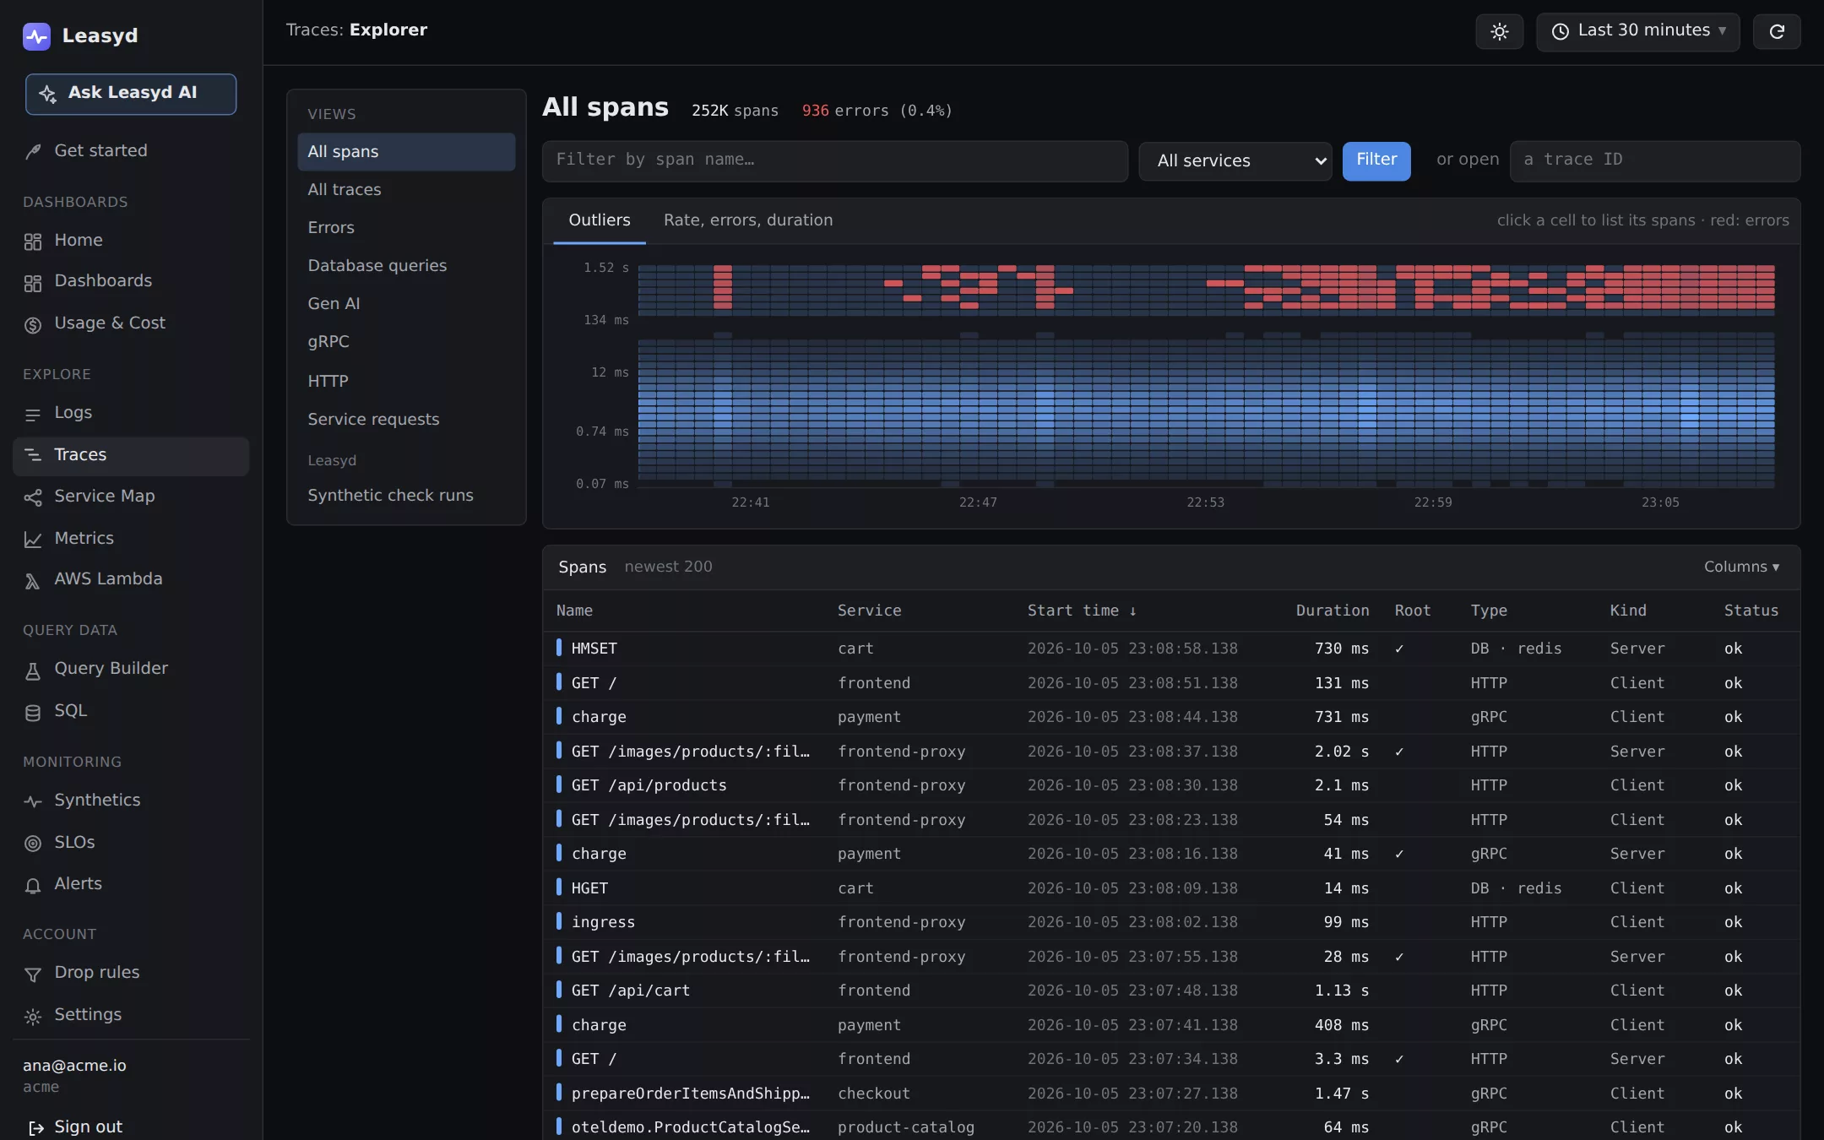Click the Duration column header

pos(1333,611)
